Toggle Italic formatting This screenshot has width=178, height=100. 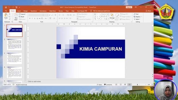tap(32, 18)
